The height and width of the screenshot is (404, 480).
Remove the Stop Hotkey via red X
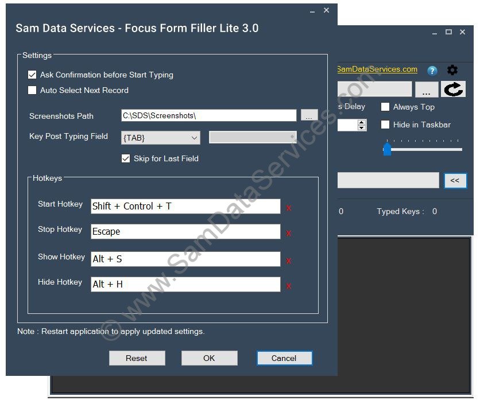point(289,233)
